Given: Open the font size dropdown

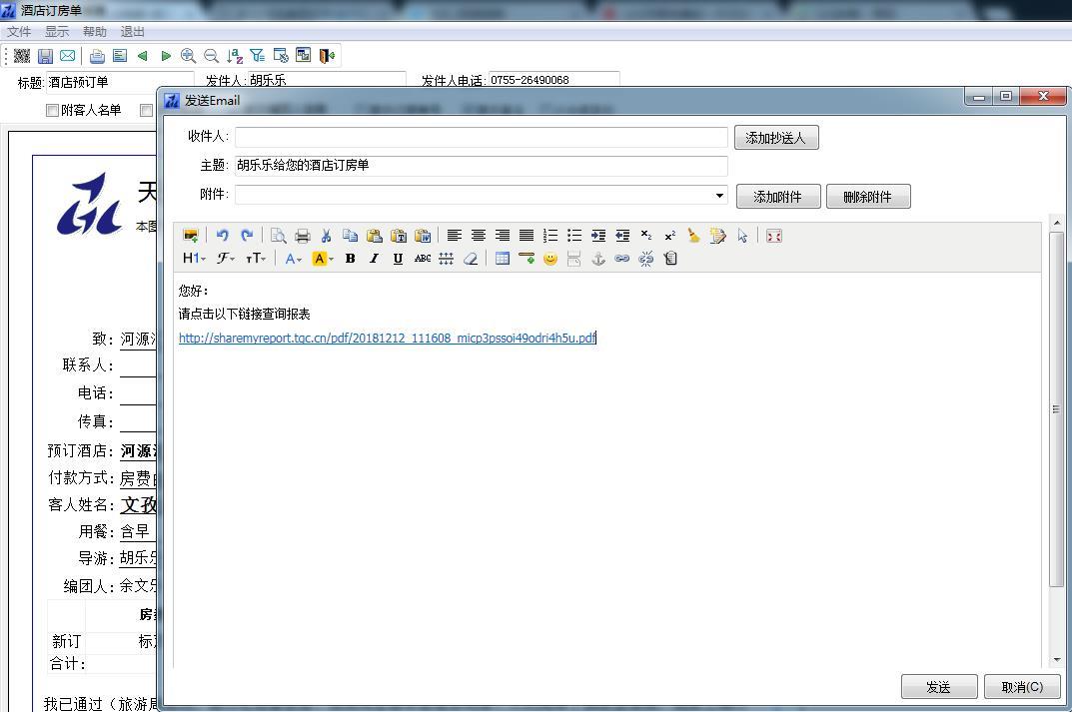Looking at the screenshot, I should [x=256, y=259].
